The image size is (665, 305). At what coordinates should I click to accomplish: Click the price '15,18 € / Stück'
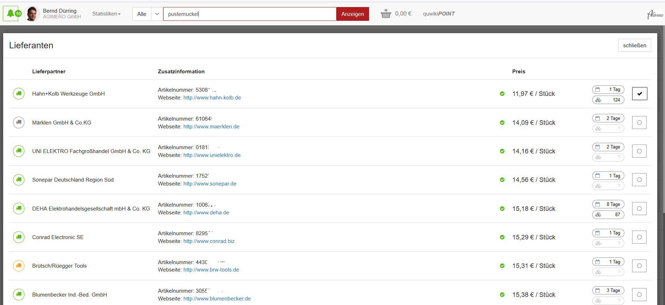pos(534,209)
